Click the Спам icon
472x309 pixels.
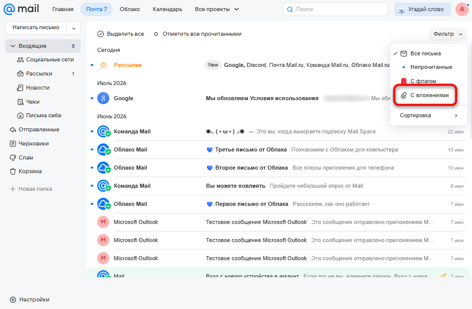(13, 158)
